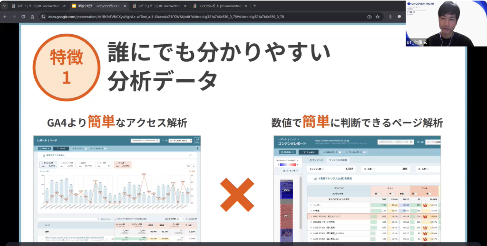The height and width of the screenshot is (246, 487).
Task: View site information icon beside URL
Action: tap(43, 17)
